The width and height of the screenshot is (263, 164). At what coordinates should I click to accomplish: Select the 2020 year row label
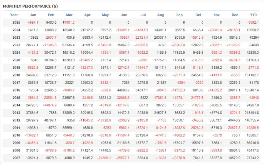pyautogui.click(x=16, y=60)
